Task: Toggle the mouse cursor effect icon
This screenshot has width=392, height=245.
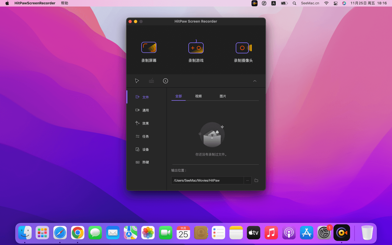Action: [x=137, y=81]
